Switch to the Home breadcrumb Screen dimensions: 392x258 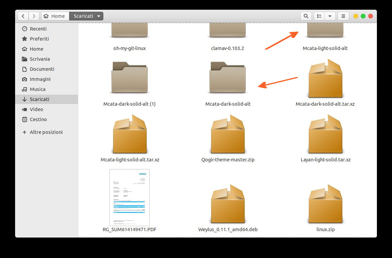coord(55,16)
